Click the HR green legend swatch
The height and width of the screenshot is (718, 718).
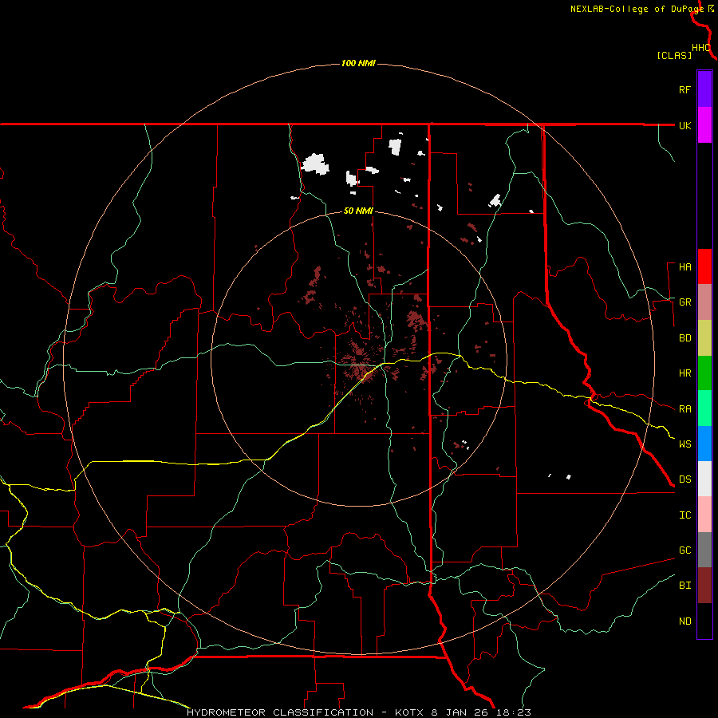(704, 373)
